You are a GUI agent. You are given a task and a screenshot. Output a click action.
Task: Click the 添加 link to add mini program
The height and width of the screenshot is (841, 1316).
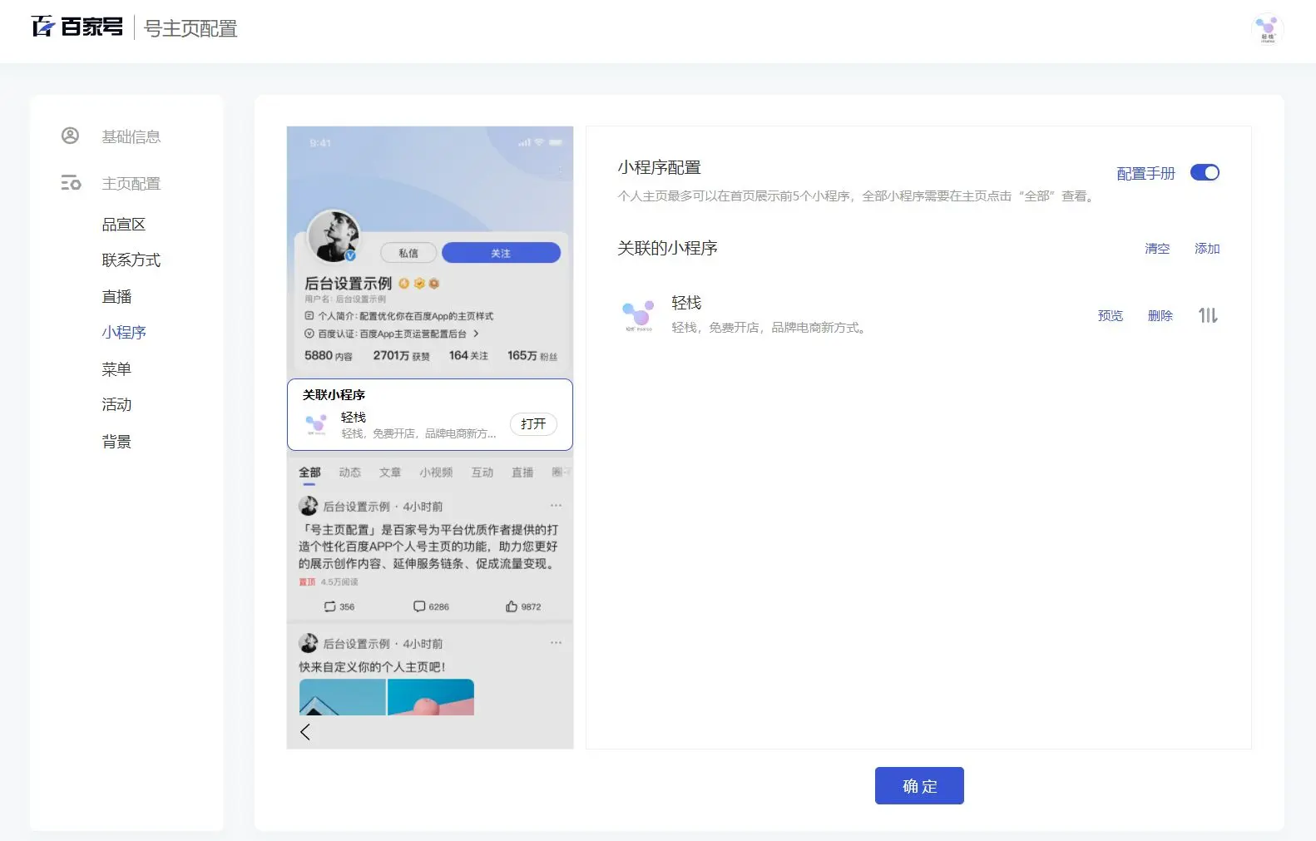(1207, 249)
